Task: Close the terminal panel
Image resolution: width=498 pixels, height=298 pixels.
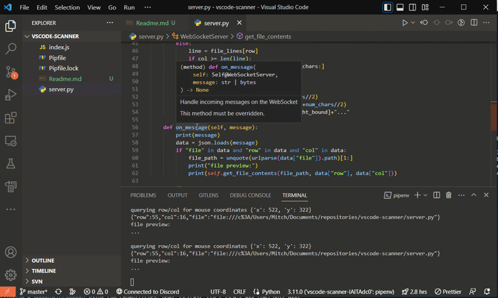Action: 486,195
